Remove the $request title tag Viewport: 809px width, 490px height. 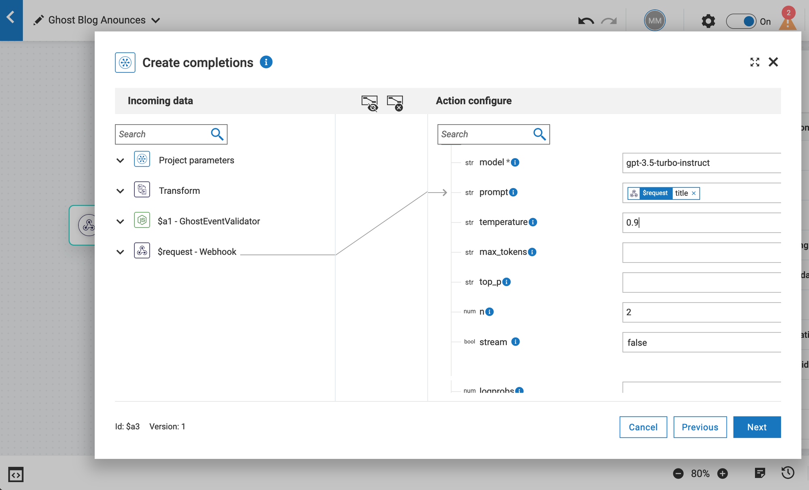(x=694, y=193)
